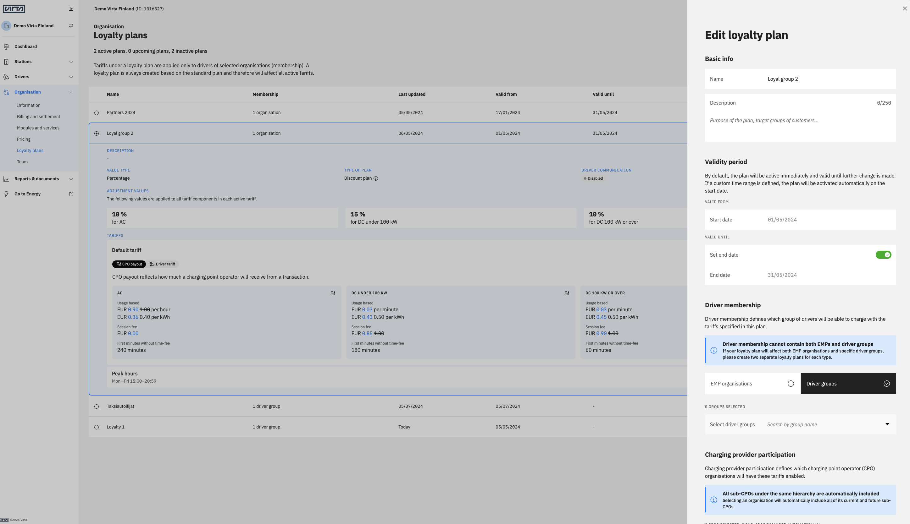Click the charger icon in the DC UNDER 100 KW card

click(566, 293)
